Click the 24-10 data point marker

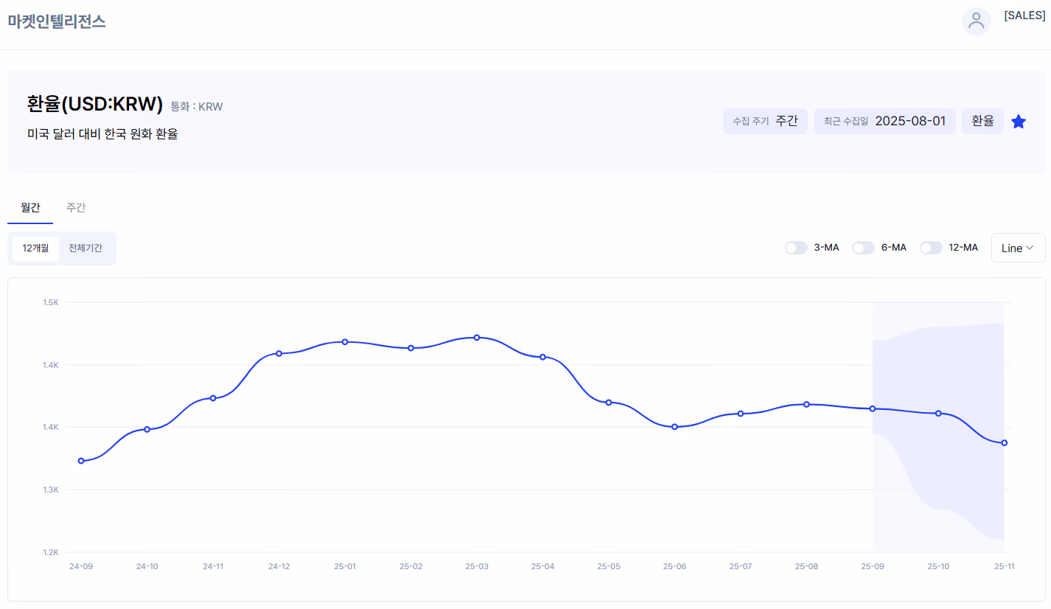pos(147,429)
